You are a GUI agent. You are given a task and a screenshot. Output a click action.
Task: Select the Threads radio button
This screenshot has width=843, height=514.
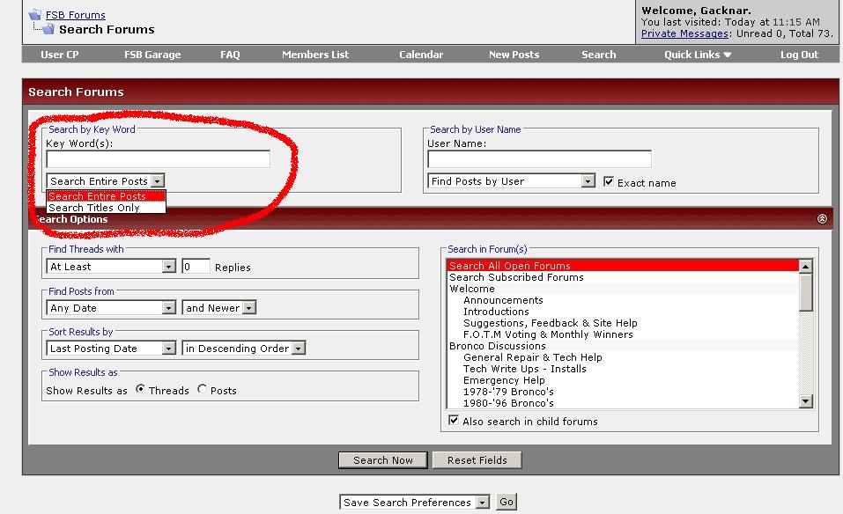click(x=140, y=389)
